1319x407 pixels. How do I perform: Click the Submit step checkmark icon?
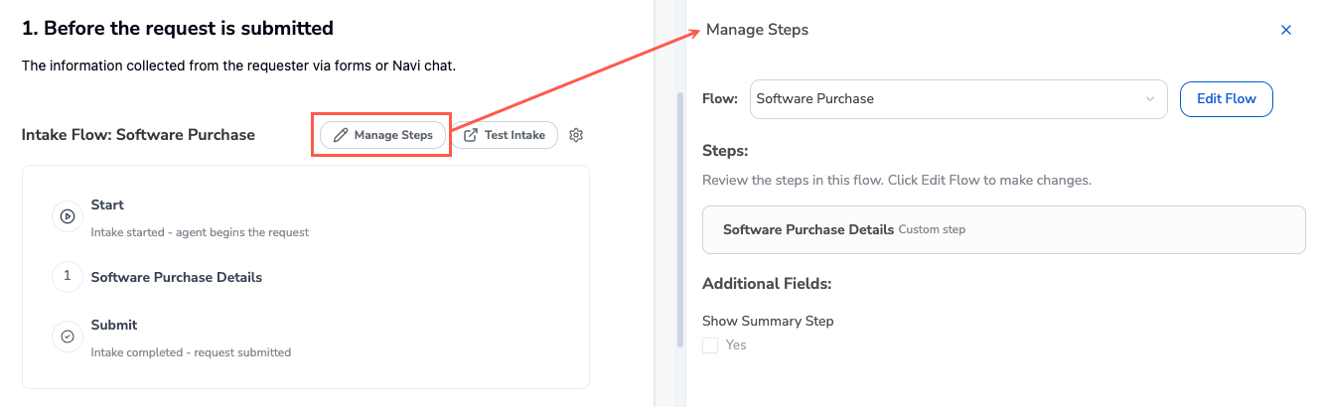coord(67,337)
